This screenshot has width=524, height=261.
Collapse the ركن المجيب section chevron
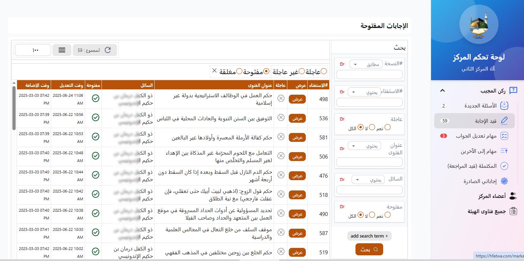[442, 90]
